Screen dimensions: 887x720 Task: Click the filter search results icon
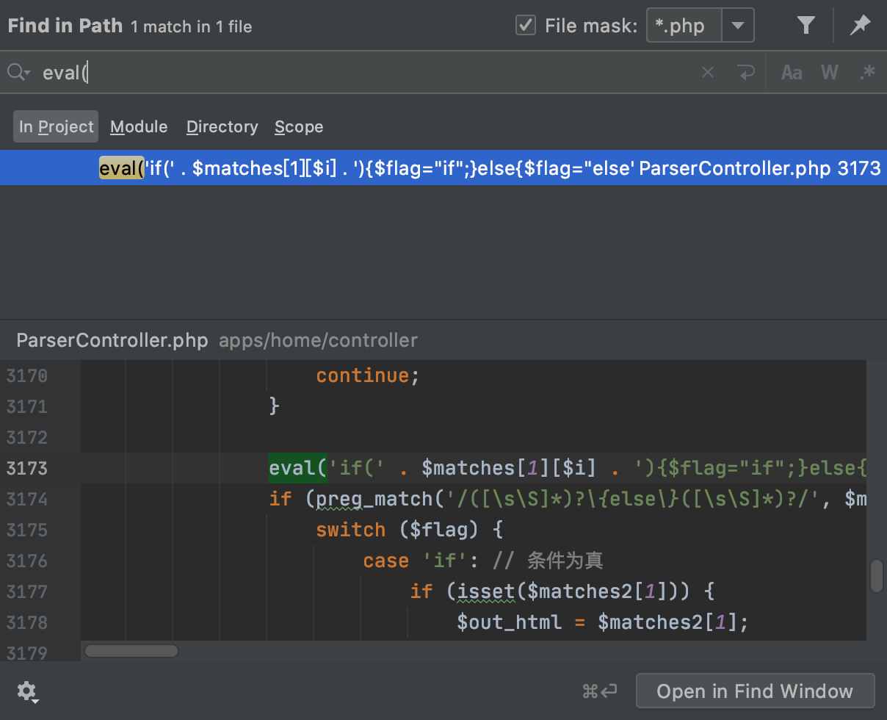click(x=806, y=26)
